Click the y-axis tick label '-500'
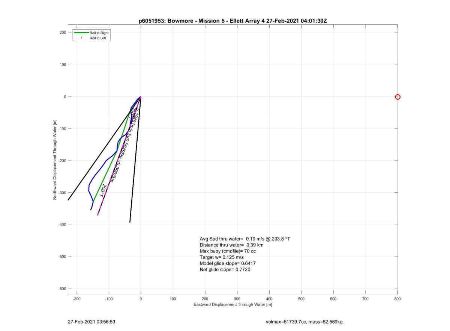Screen dimensions: 450x331 62,257
